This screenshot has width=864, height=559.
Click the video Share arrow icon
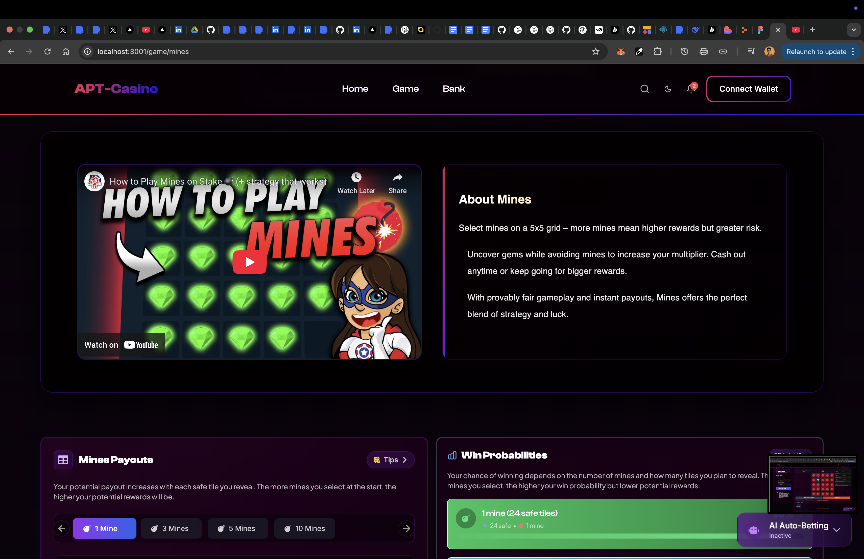click(397, 177)
